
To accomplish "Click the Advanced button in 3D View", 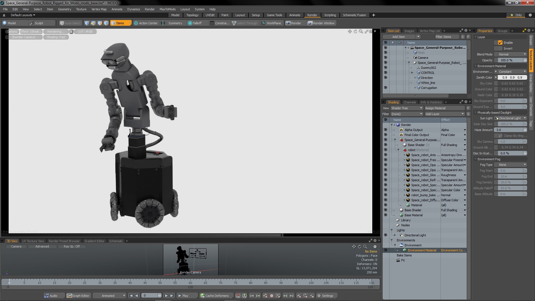I will 42,246.
